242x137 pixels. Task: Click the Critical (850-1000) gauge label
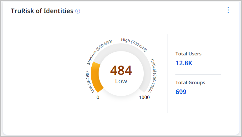(153, 76)
